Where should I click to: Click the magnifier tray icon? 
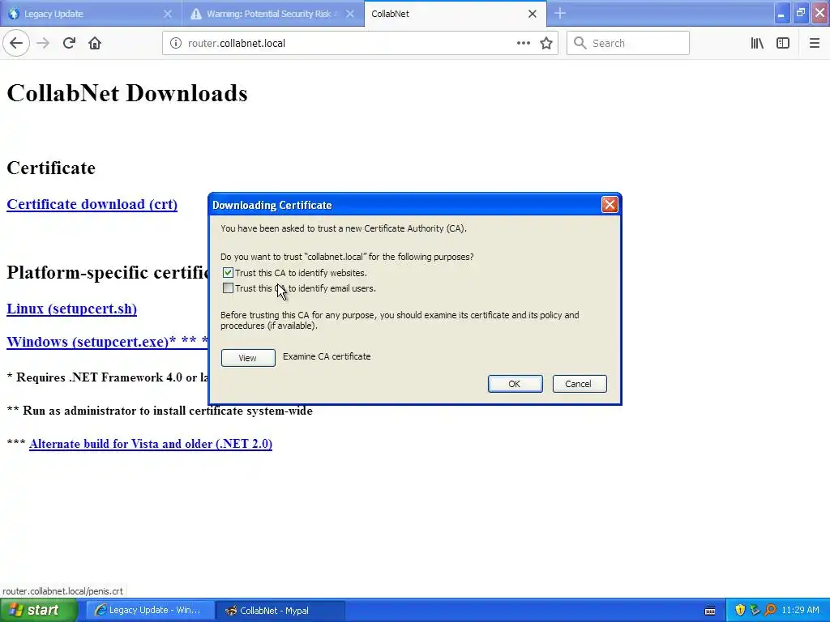770,611
